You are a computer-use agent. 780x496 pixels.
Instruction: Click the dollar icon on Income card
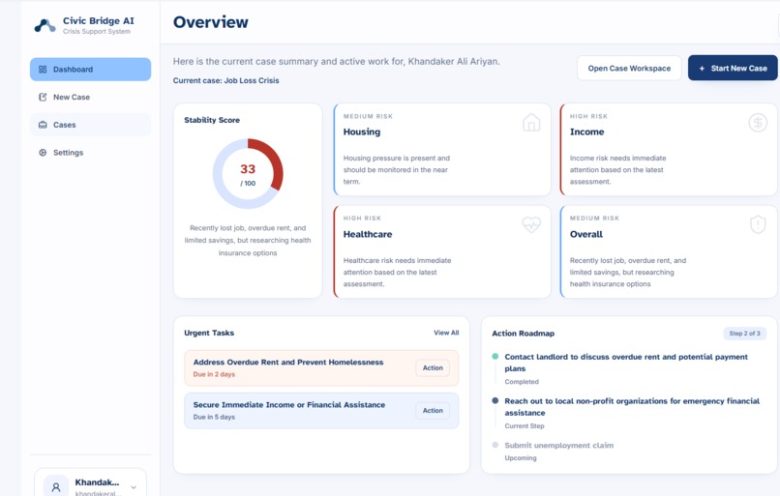tap(758, 122)
